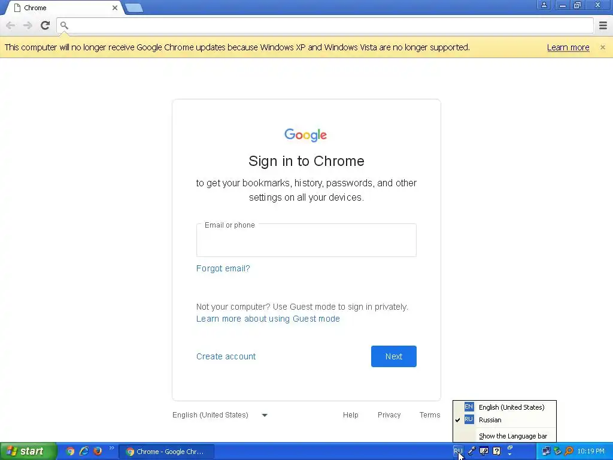Launch Firefox from quick launch
Viewport: 613px width, 460px height.
[x=98, y=452]
